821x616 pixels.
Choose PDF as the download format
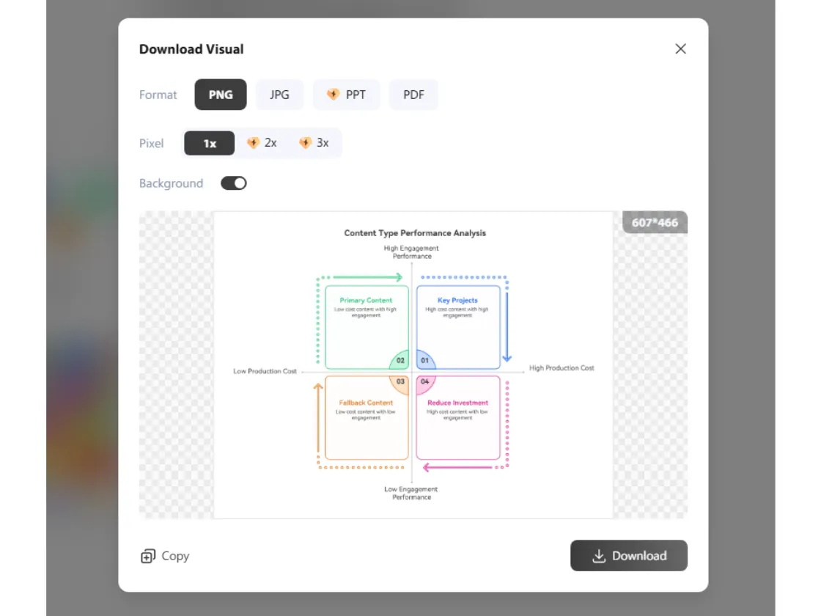413,95
